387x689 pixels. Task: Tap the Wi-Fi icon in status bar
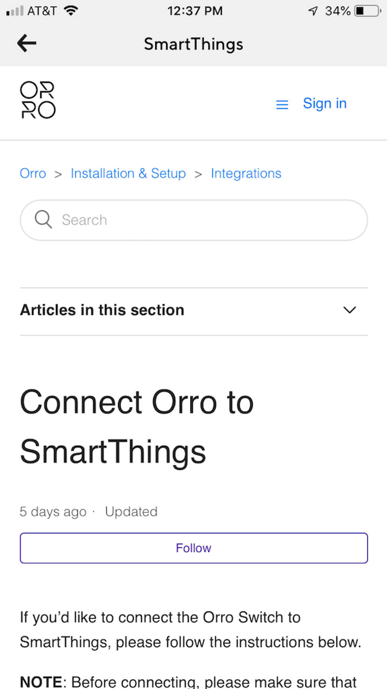click(70, 10)
